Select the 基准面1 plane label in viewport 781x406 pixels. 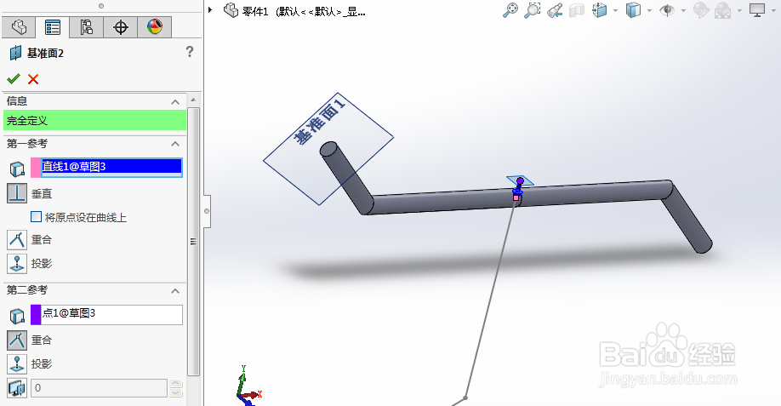point(319,122)
